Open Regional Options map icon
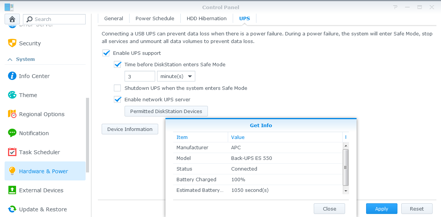Image resolution: width=441 pixels, height=217 pixels. pyautogui.click(x=12, y=114)
